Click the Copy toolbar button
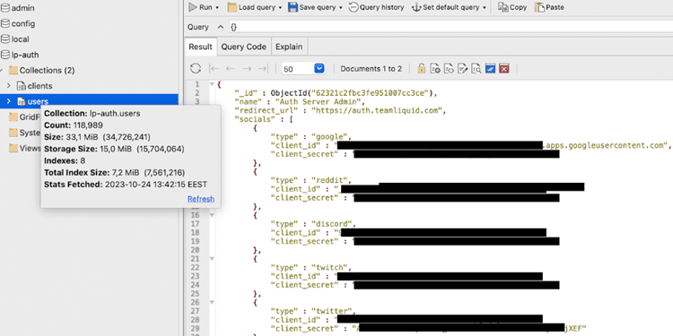Screen dimensions: 673x336 (x=512, y=7)
